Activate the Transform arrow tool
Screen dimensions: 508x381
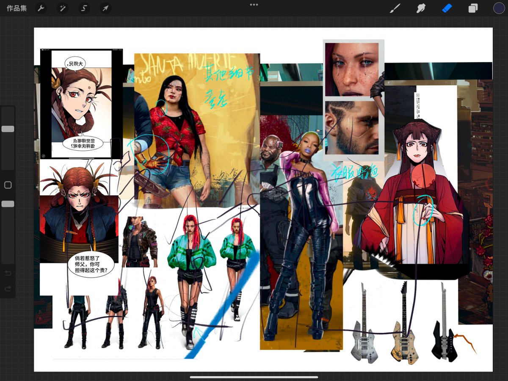(106, 8)
